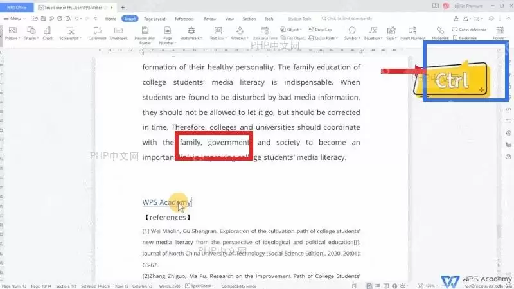Screen dimensions: 514x289
Task: Click in the Click to find commands box
Action: point(348,19)
